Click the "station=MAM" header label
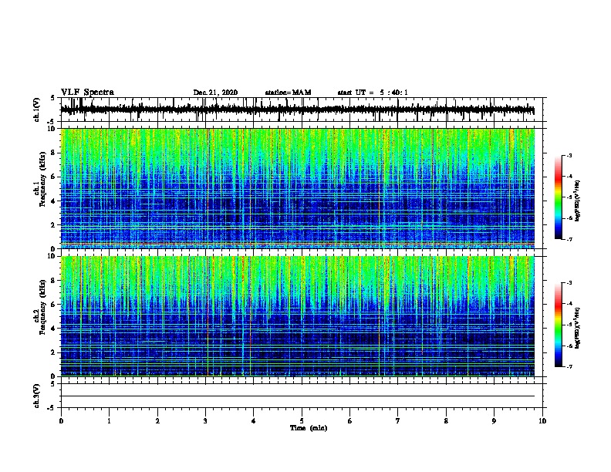Image resolution: width=611 pixels, height=472 pixels. pyautogui.click(x=289, y=93)
